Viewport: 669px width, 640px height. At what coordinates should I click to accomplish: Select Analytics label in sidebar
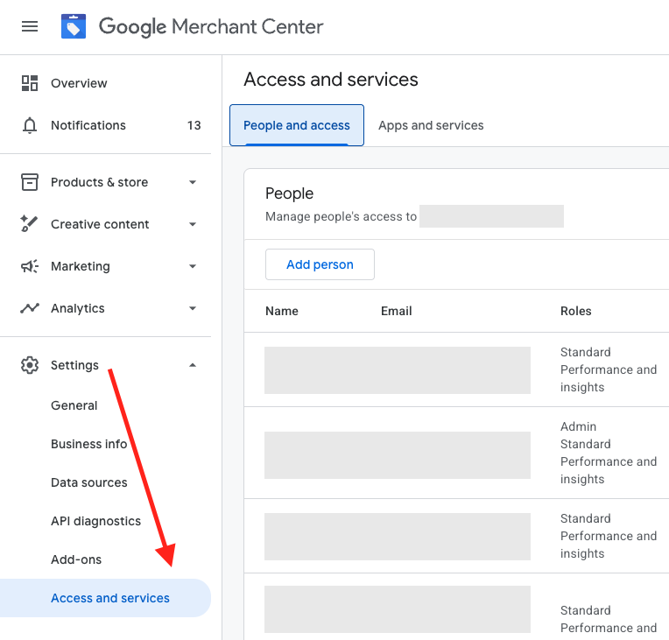(x=78, y=308)
